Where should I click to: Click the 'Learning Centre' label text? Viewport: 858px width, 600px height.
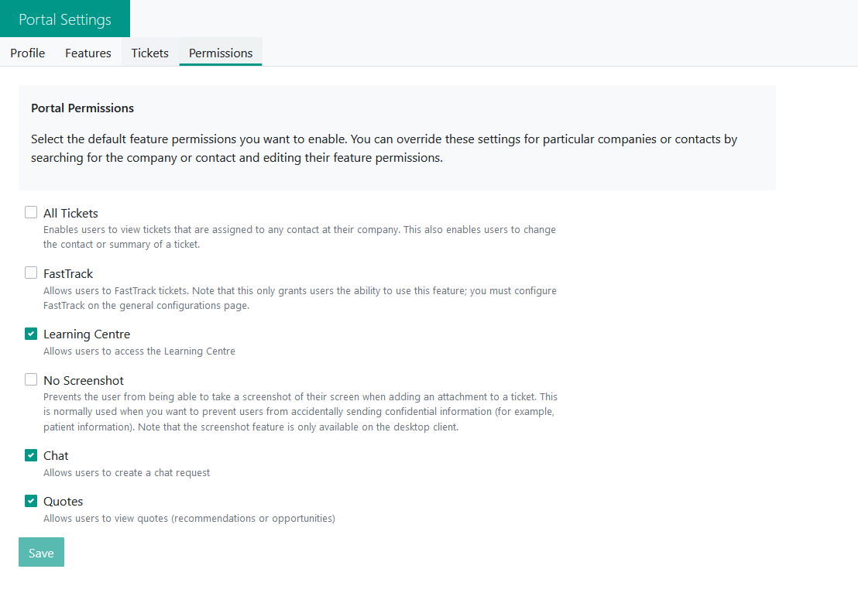(87, 334)
